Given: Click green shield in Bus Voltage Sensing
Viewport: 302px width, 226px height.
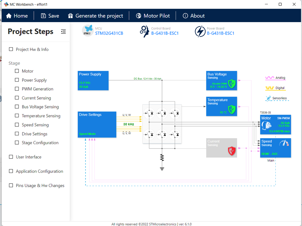Looking at the screenshot, I should [x=232, y=84].
